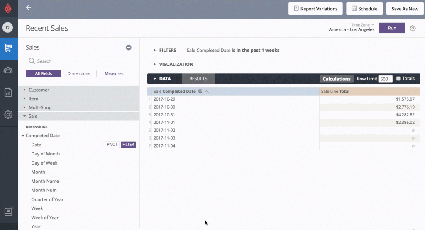Collapse the Sale field group

[79, 116]
